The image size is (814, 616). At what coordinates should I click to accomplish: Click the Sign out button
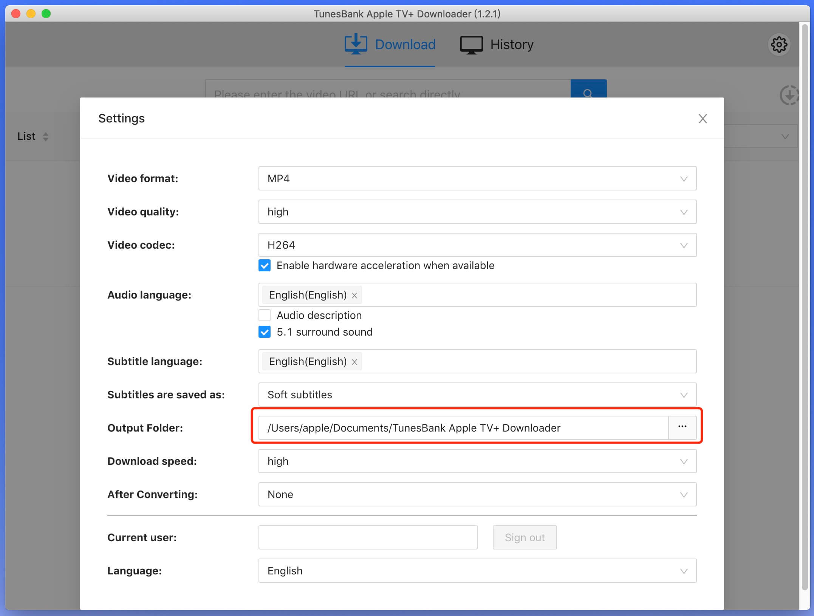tap(525, 537)
